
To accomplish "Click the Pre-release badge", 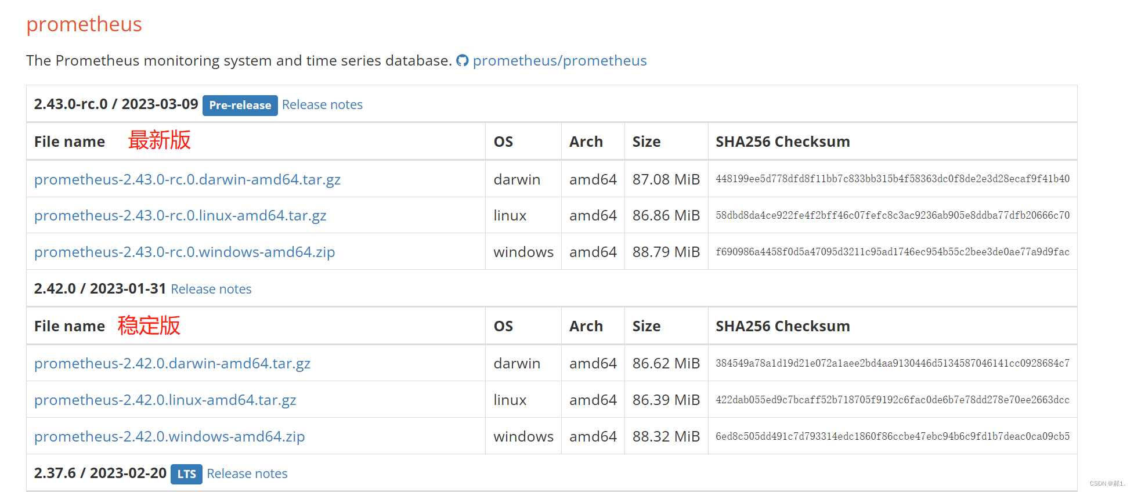I will coord(240,105).
